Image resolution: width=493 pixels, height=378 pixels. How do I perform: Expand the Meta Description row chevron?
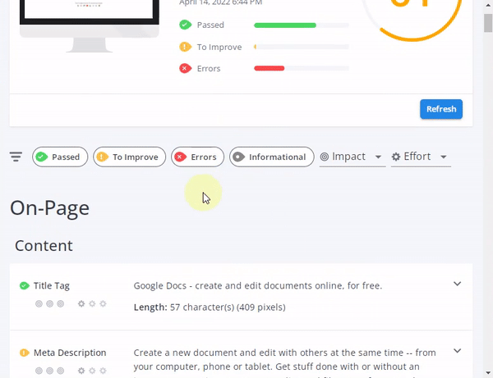(457, 351)
